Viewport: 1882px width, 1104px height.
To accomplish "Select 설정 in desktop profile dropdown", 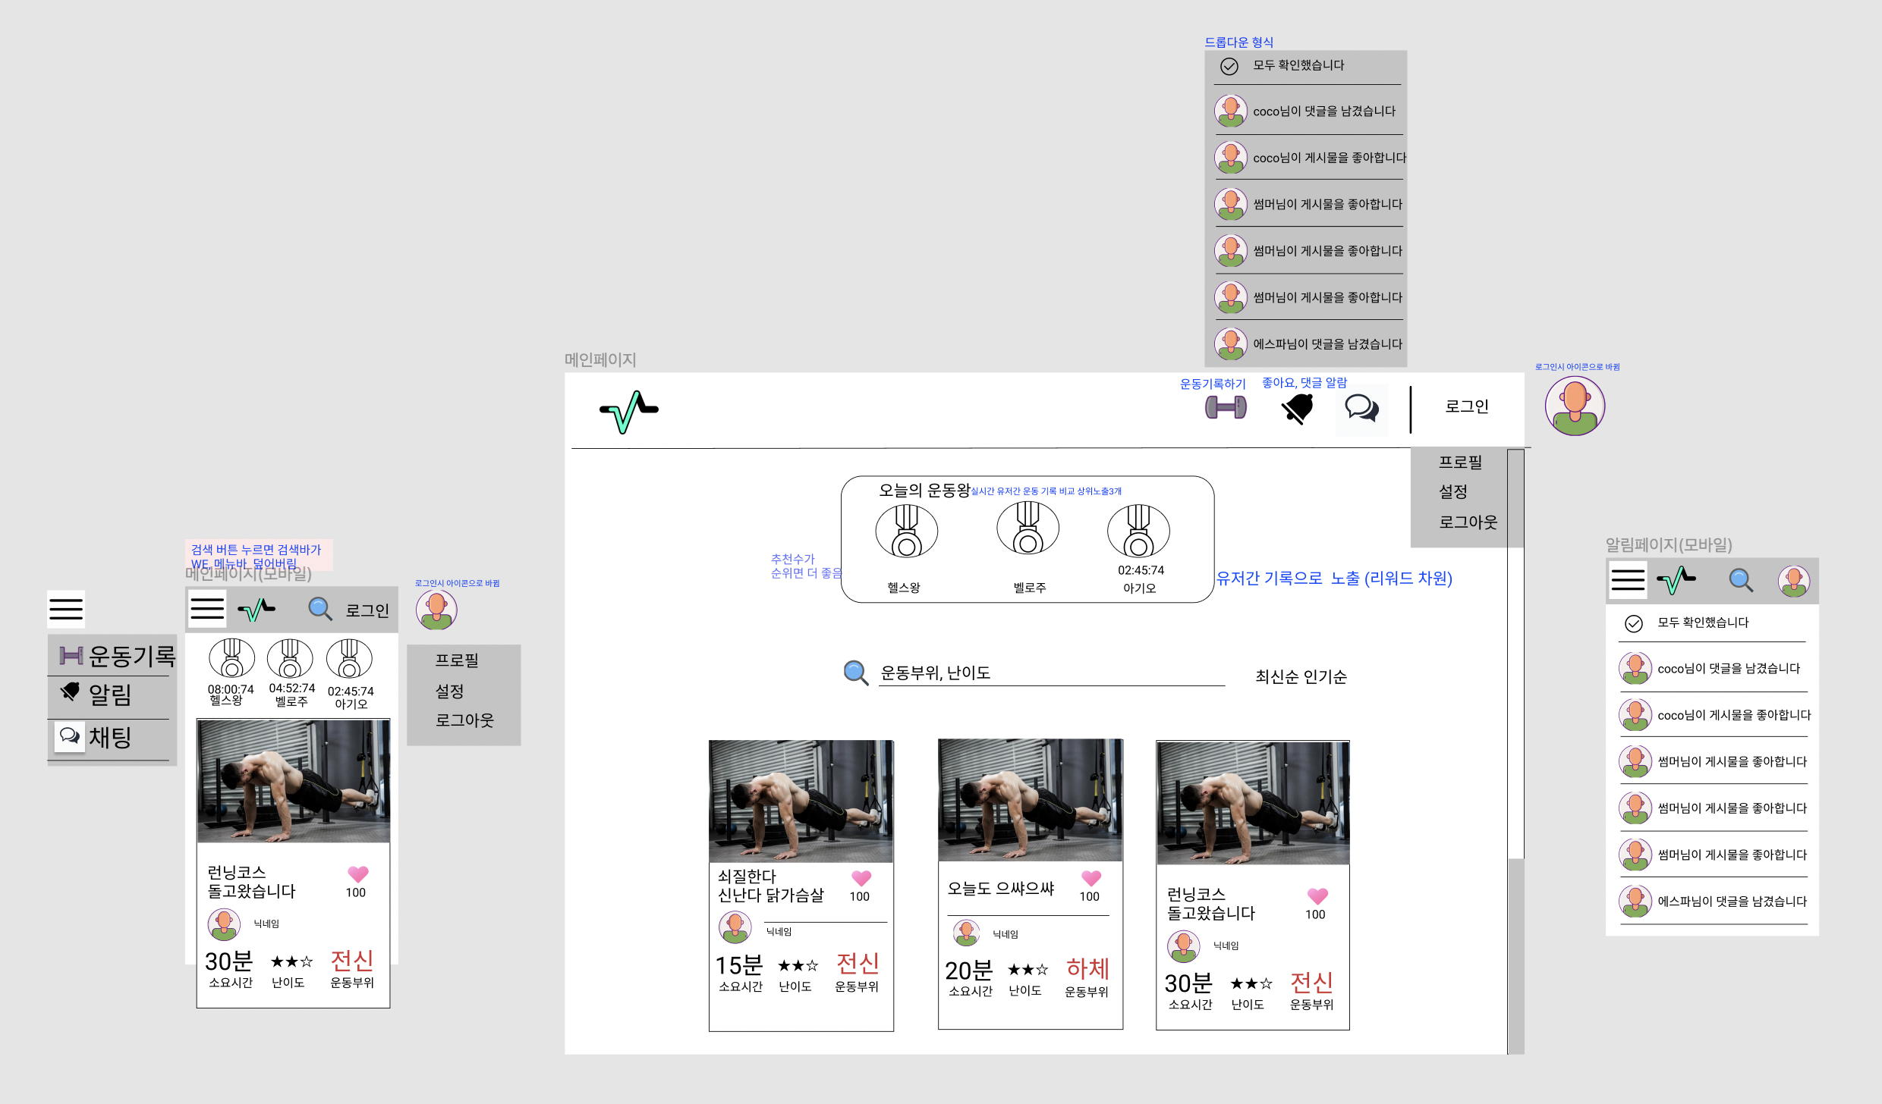I will click(1452, 491).
